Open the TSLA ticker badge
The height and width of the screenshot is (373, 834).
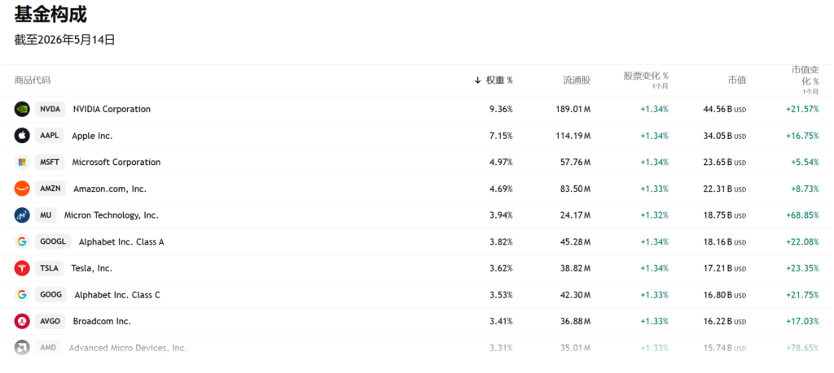(x=50, y=268)
